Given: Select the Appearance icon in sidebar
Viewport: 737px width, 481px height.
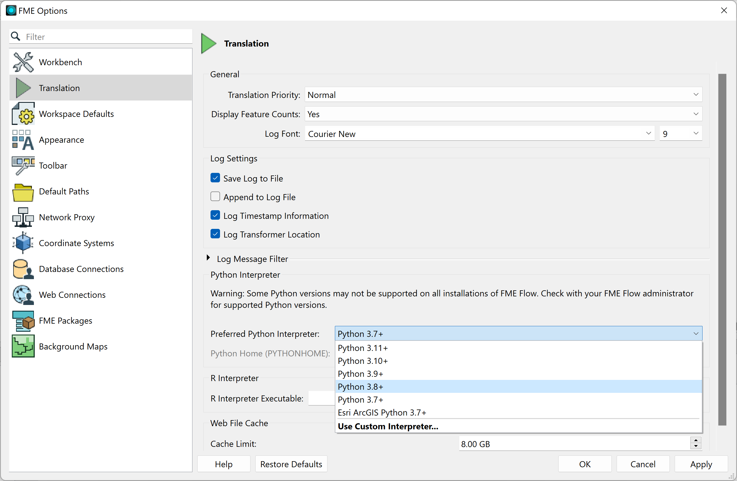Looking at the screenshot, I should pos(23,140).
